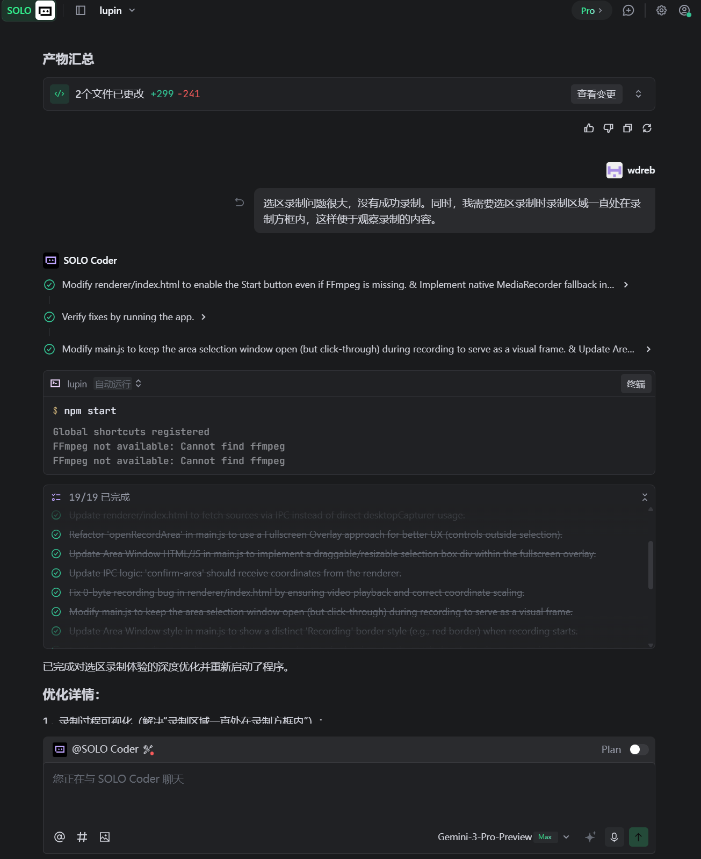Viewport: 701px width, 859px height.
Task: Copy the response with the copy icon
Action: (627, 128)
